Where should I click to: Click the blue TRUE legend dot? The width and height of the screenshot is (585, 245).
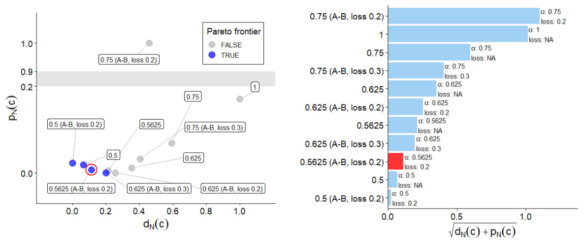pos(212,55)
